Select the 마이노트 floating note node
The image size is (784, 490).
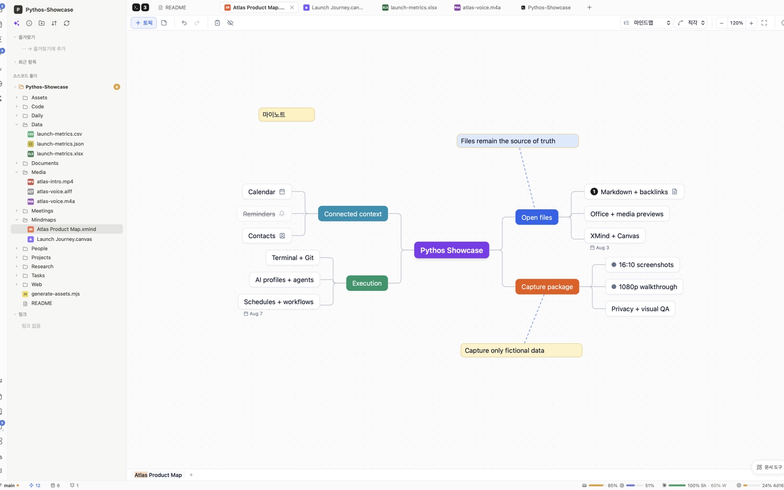(287, 115)
